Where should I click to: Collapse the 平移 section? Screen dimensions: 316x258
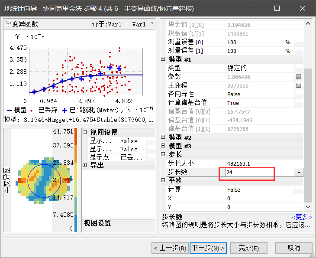[163, 180]
